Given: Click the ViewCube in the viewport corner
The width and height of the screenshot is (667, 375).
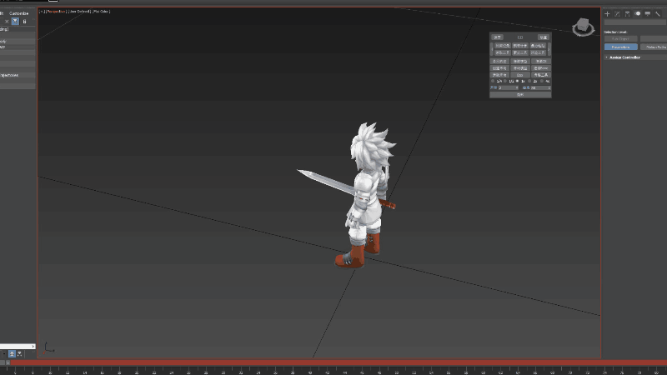Looking at the screenshot, I should (583, 27).
